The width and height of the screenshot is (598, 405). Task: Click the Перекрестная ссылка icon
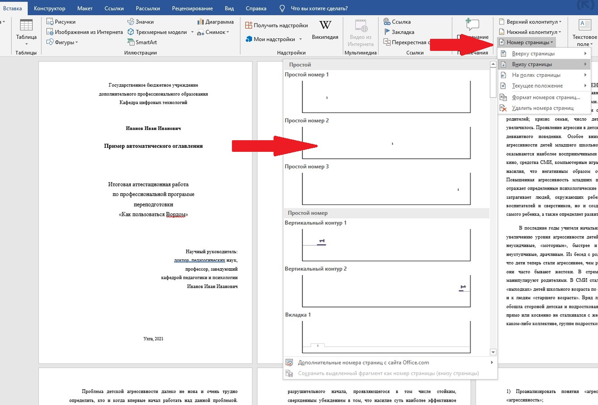click(x=387, y=42)
